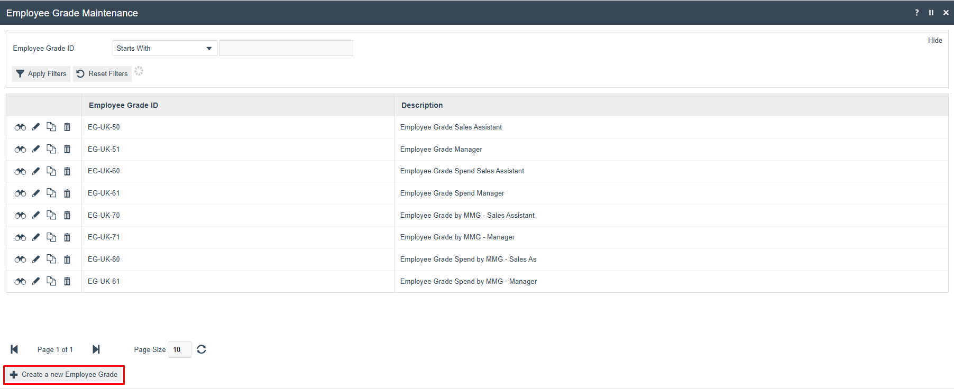Edit the EG-UK-60 grade with pencil icon

pyautogui.click(x=36, y=171)
